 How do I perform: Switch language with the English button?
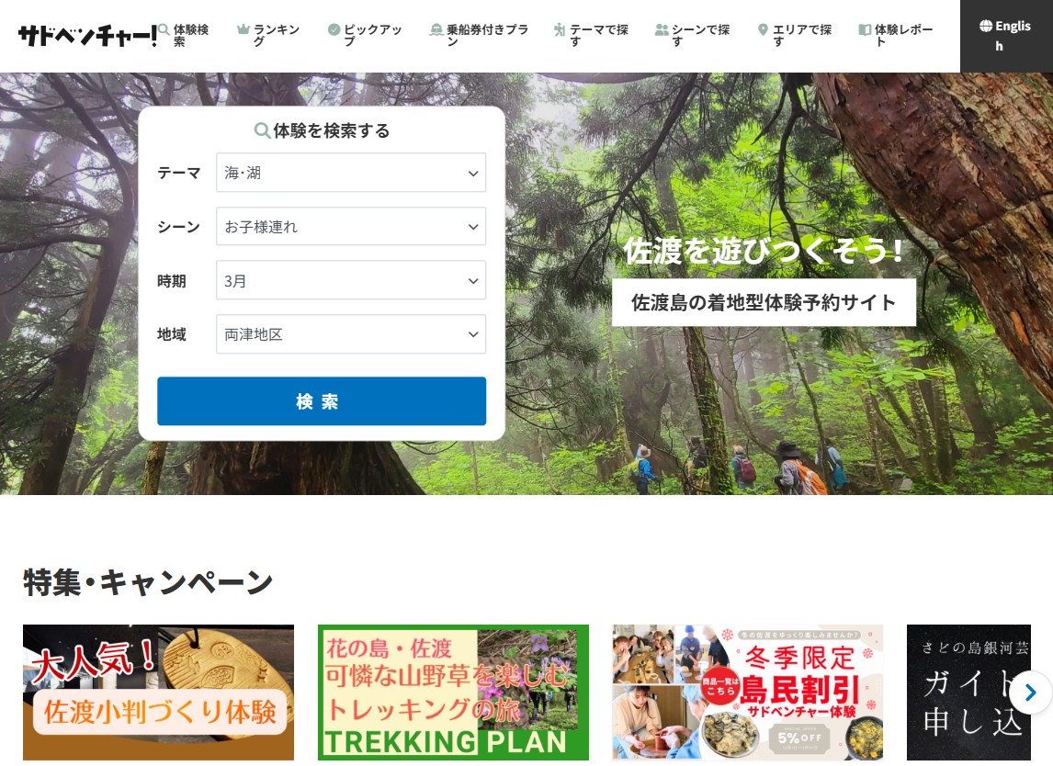pos(1005,36)
